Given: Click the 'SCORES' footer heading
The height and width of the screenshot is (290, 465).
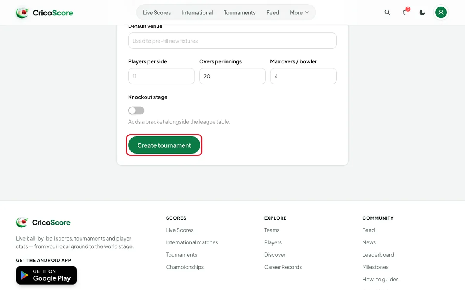Looking at the screenshot, I should pyautogui.click(x=176, y=218).
